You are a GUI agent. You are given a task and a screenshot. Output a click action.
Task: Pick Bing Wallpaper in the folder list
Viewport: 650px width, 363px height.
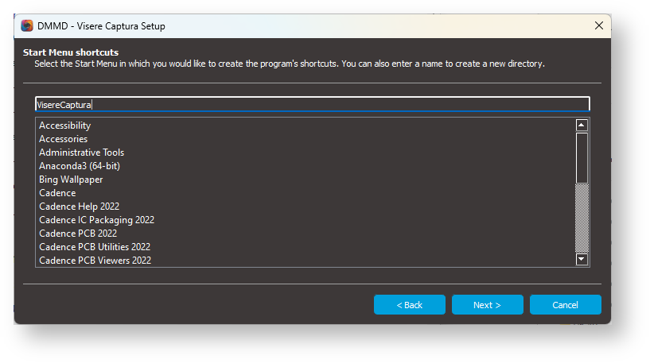(x=71, y=180)
